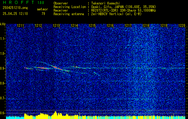Viewport: 188px width, 119px height.
Task: Click the 0.8 kHz axis label
Action: (3, 83)
